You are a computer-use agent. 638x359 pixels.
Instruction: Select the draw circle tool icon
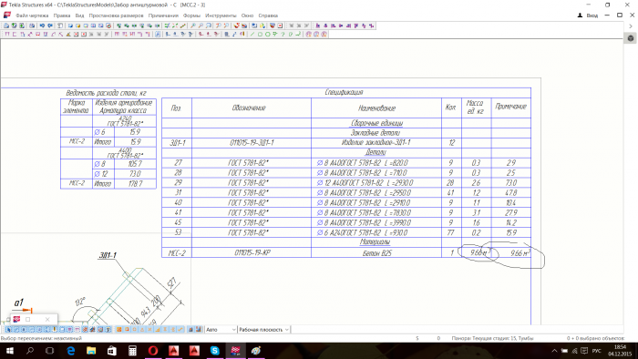267,34
